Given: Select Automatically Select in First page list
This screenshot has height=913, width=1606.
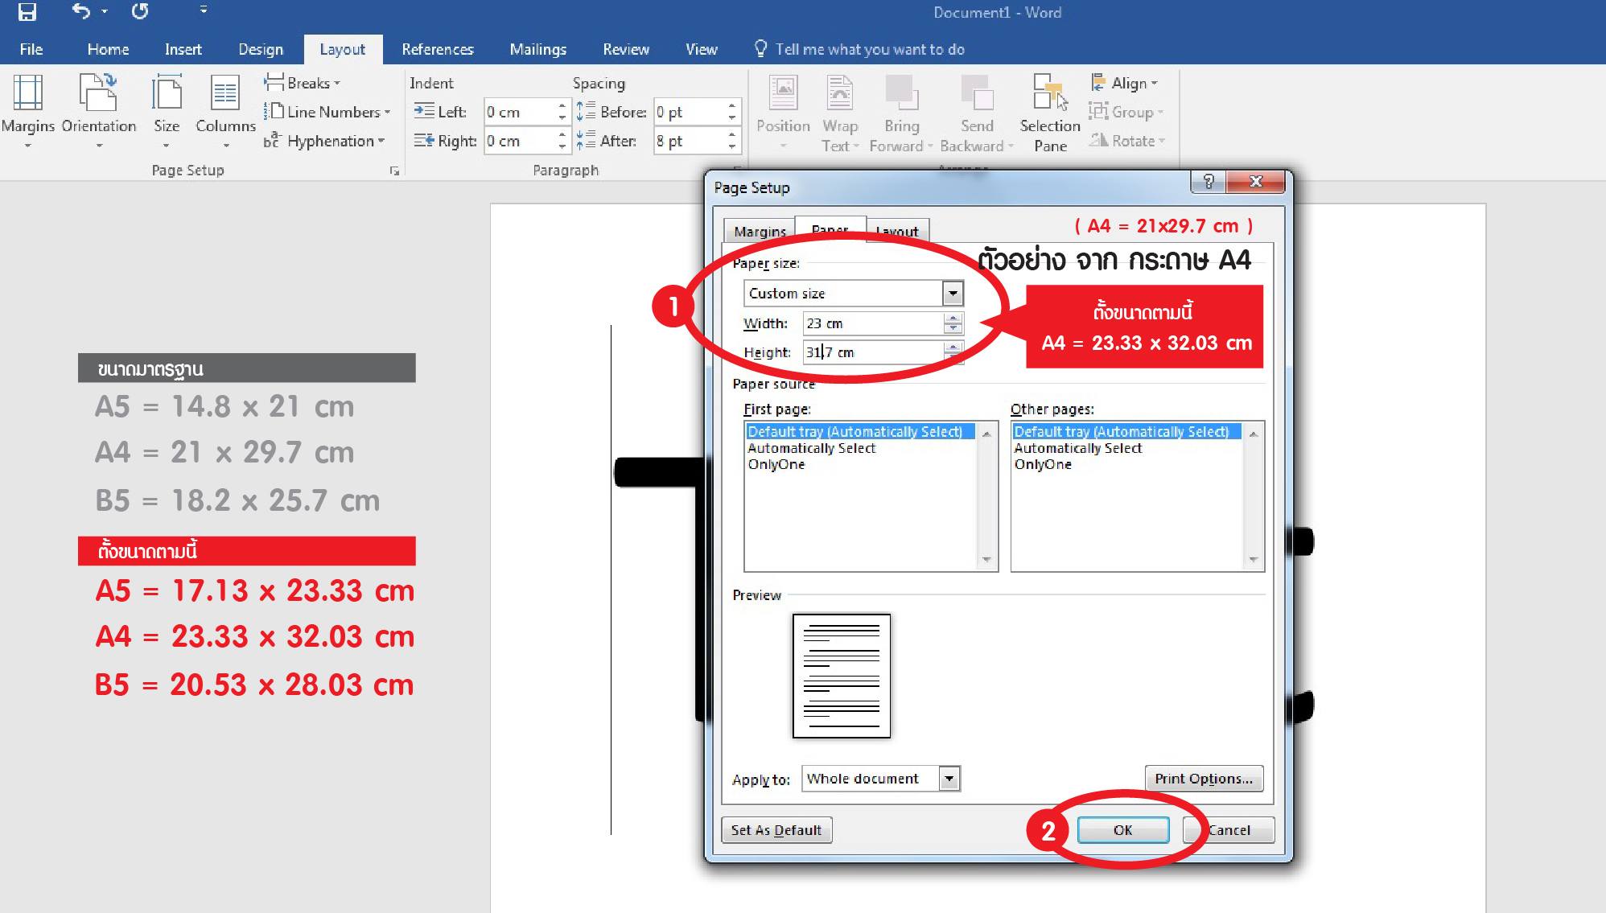Looking at the screenshot, I should tap(811, 448).
